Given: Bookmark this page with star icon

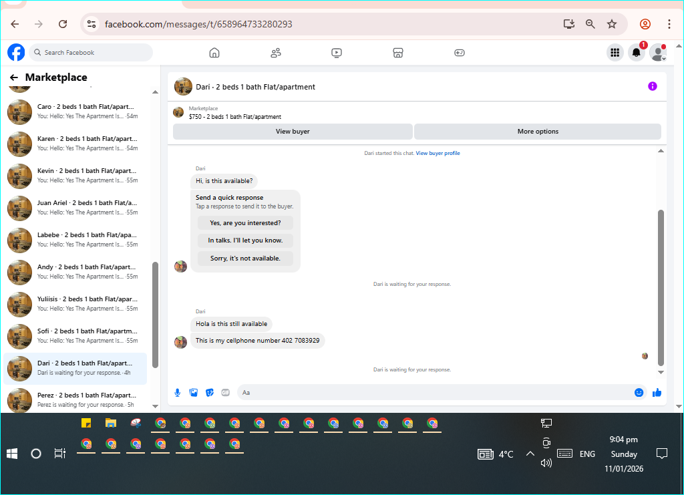Looking at the screenshot, I should (612, 24).
